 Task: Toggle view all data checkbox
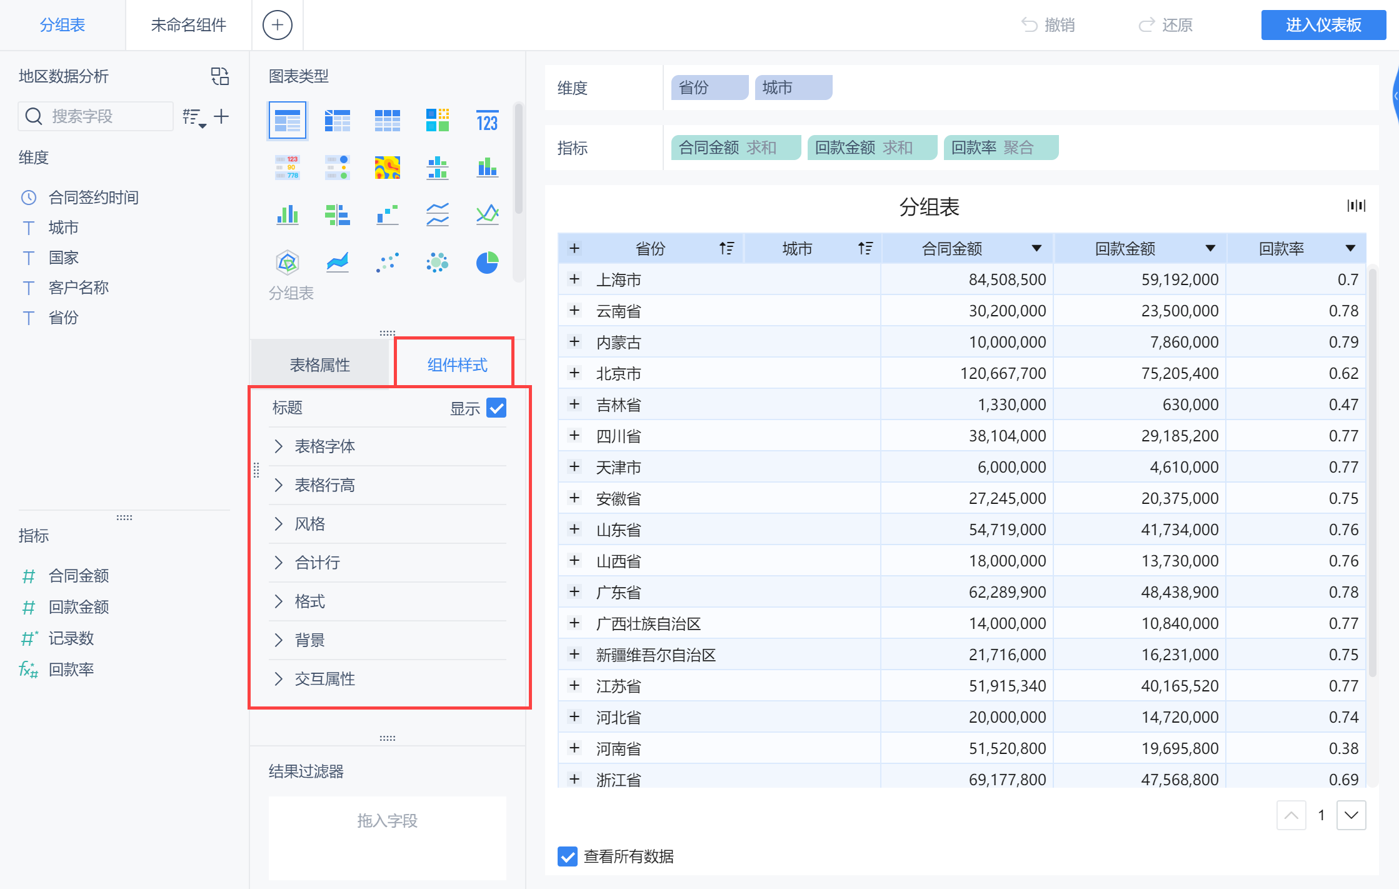point(568,856)
